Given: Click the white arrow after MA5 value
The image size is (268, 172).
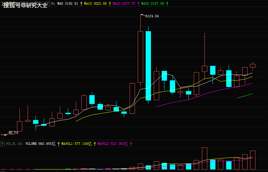Looking at the screenshot, I should [81, 3].
